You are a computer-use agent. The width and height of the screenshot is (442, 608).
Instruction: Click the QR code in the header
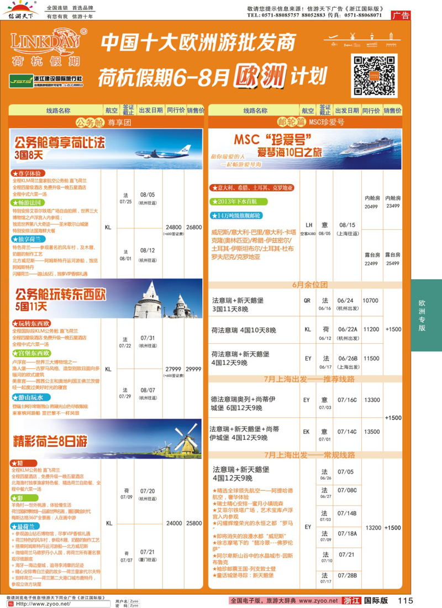pos(374,75)
